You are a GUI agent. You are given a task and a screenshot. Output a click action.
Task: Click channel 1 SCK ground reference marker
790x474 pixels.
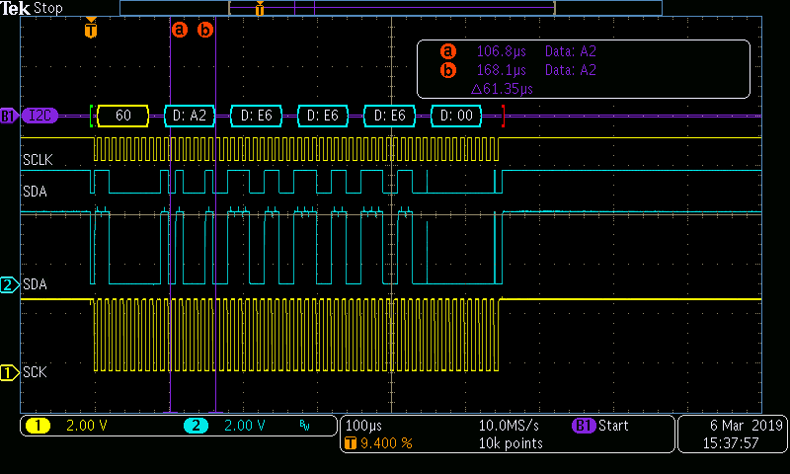point(9,372)
